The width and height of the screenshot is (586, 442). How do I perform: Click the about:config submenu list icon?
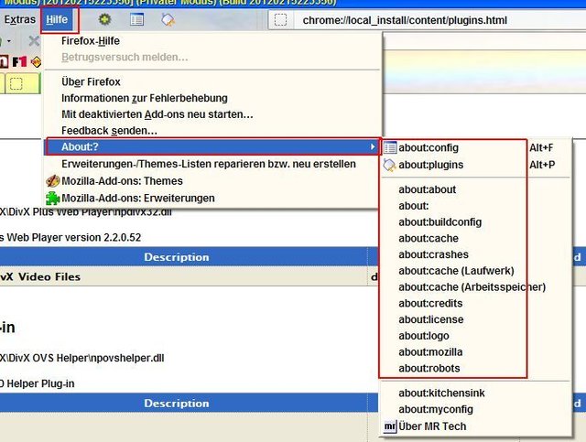(390, 147)
